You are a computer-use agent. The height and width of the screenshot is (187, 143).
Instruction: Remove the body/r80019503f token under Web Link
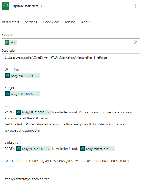[x=38, y=76]
